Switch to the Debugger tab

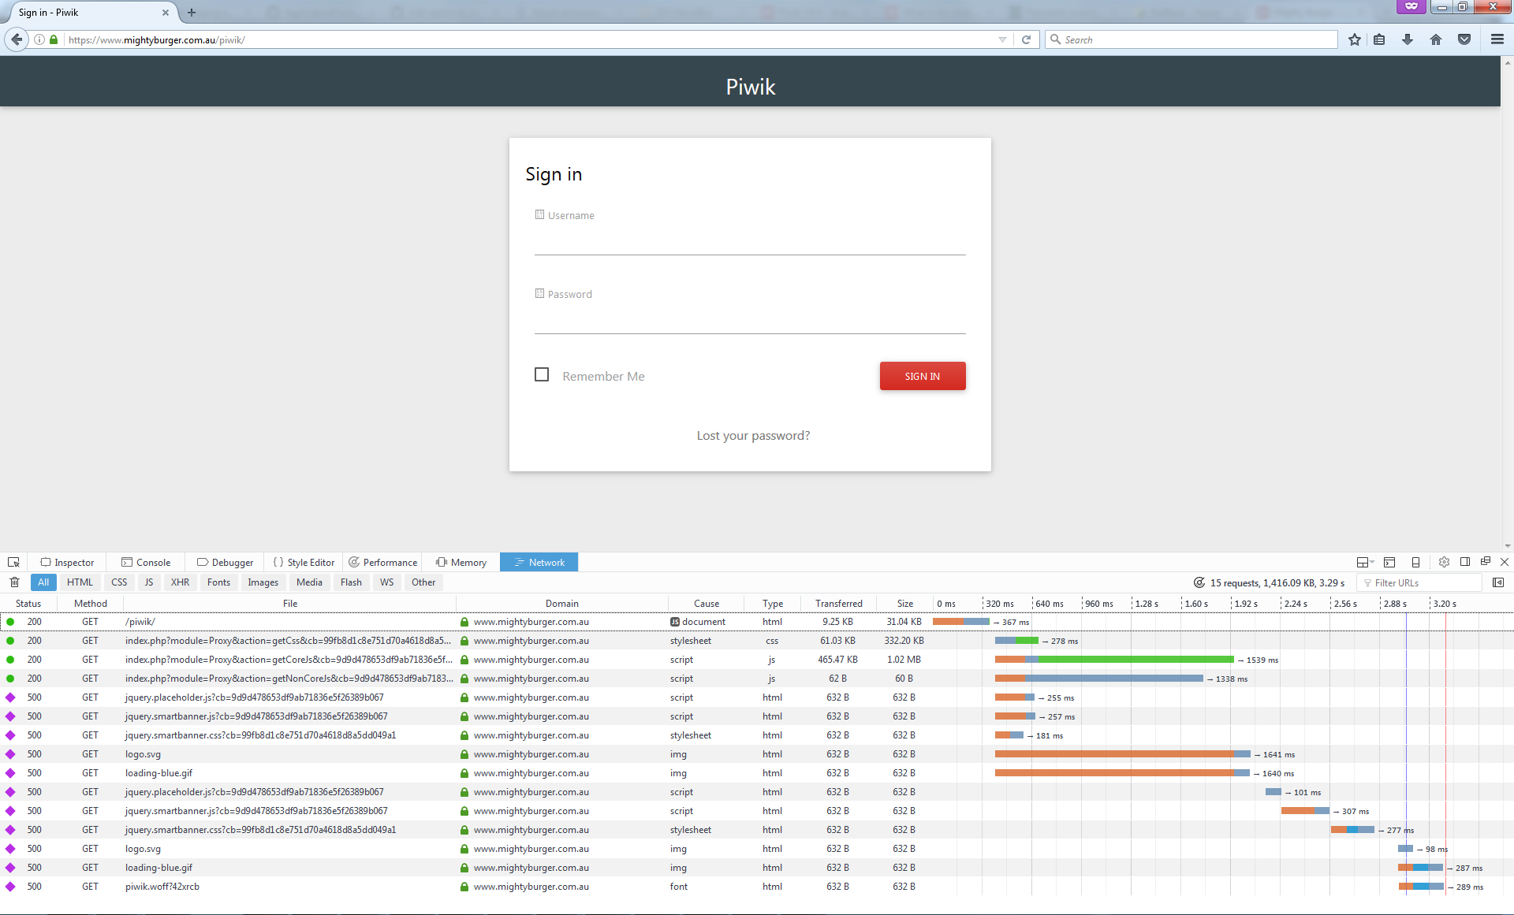[226, 562]
